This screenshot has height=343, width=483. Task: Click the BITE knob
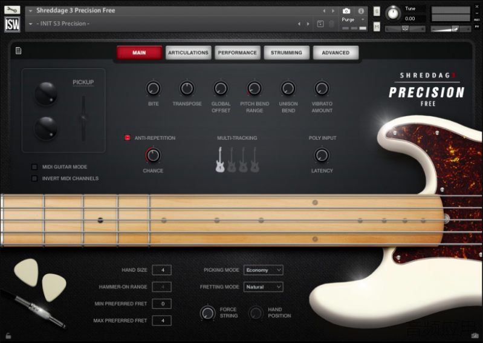pos(154,88)
